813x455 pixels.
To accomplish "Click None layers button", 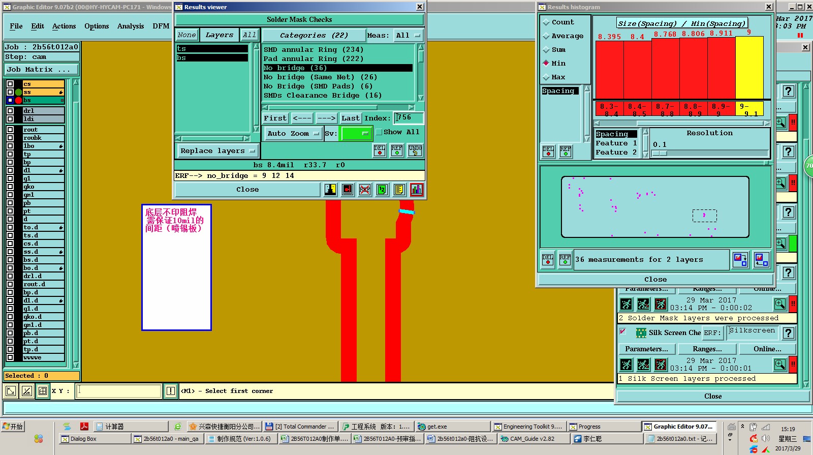I will [186, 35].
